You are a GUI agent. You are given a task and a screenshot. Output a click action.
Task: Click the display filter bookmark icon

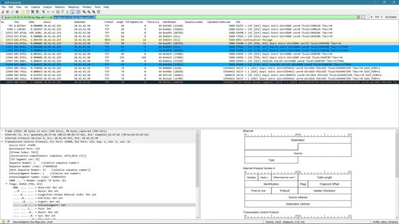coord(2,17)
